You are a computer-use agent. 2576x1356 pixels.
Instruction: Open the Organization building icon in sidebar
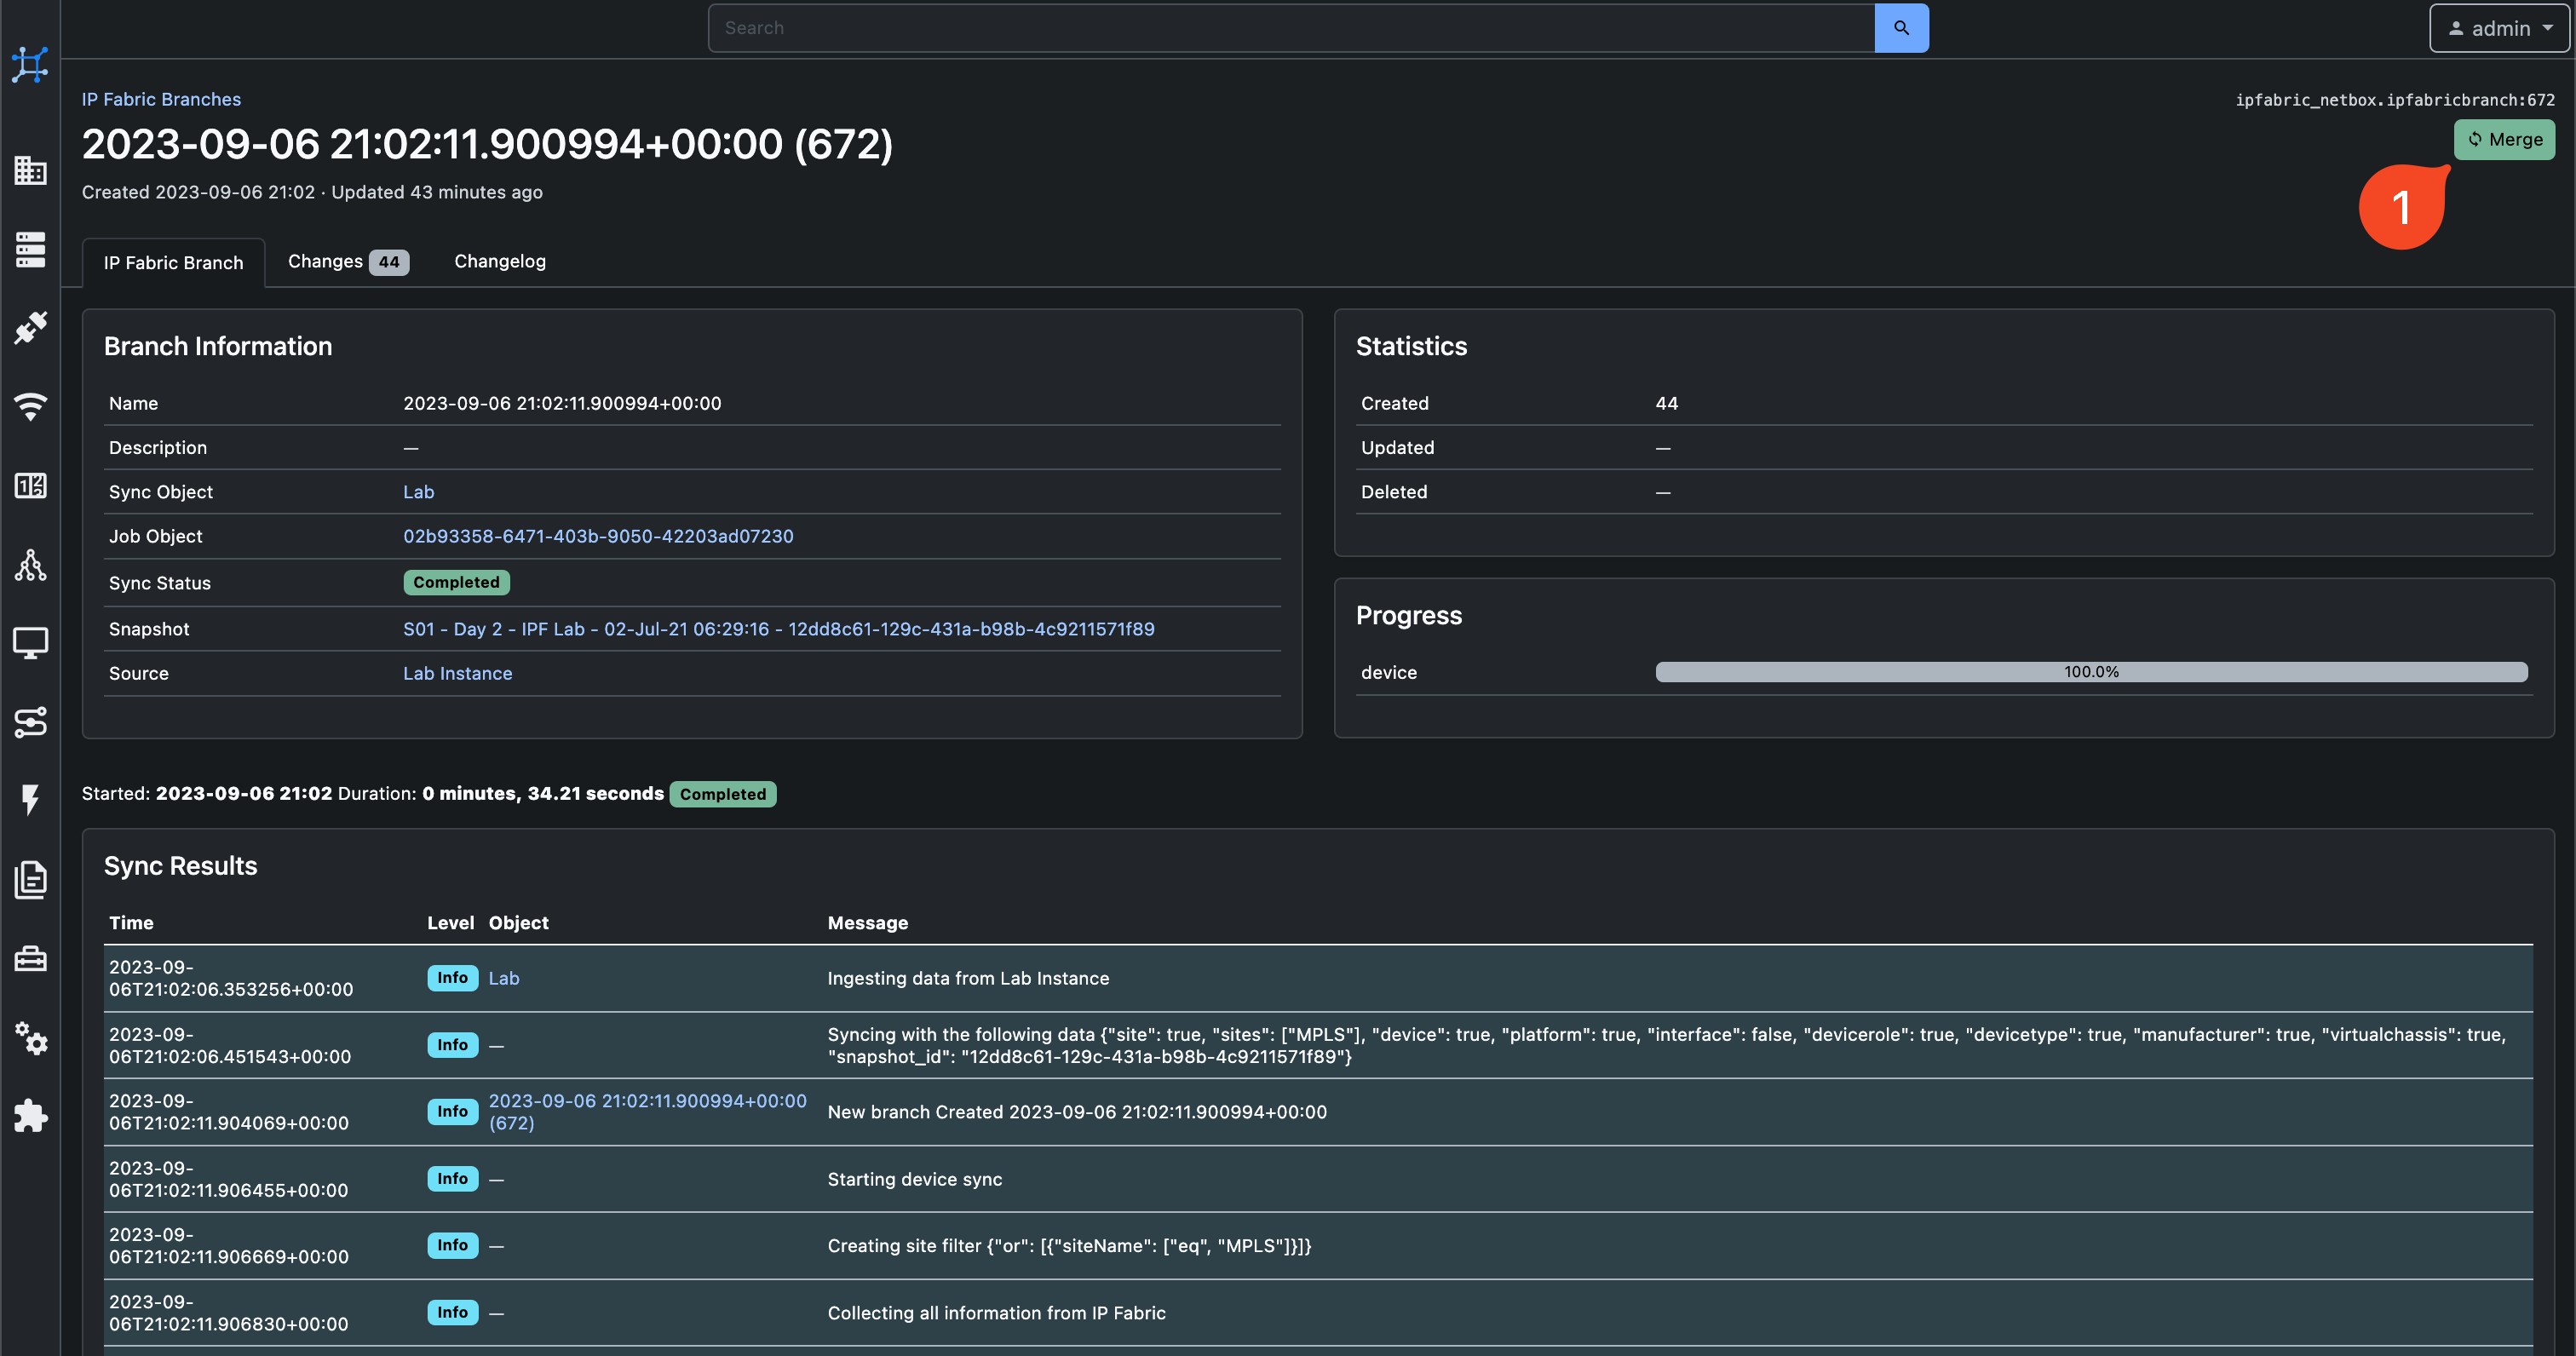click(x=30, y=170)
